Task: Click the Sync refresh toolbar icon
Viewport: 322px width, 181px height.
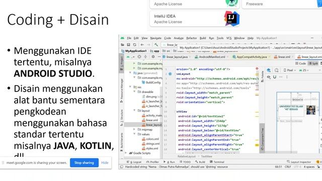Action: pyautogui.click(x=134, y=45)
